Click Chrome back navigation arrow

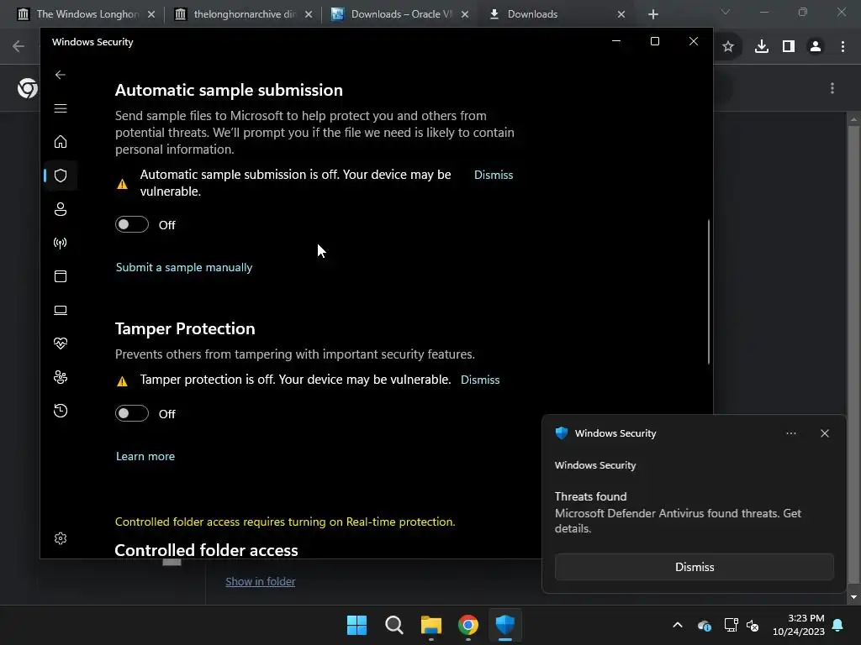(18, 47)
